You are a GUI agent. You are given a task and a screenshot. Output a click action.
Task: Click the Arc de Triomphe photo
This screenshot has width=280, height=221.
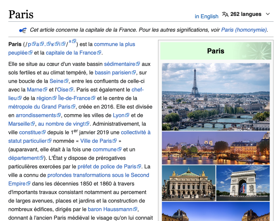coord(243,183)
